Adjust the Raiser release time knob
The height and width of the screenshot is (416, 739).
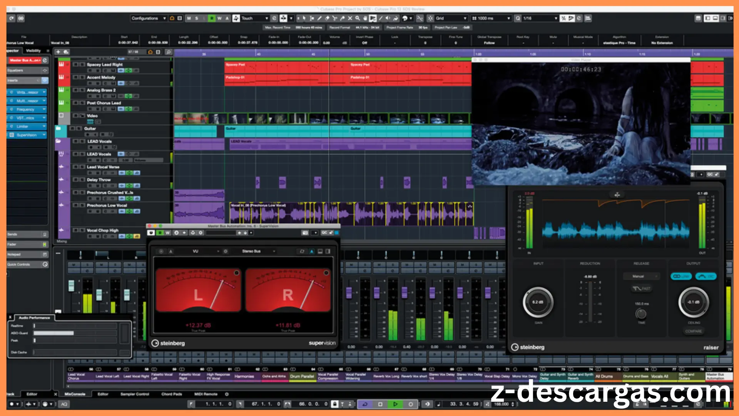pyautogui.click(x=641, y=314)
